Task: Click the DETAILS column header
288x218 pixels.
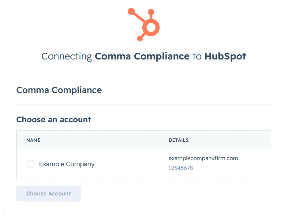Action: coord(178,140)
